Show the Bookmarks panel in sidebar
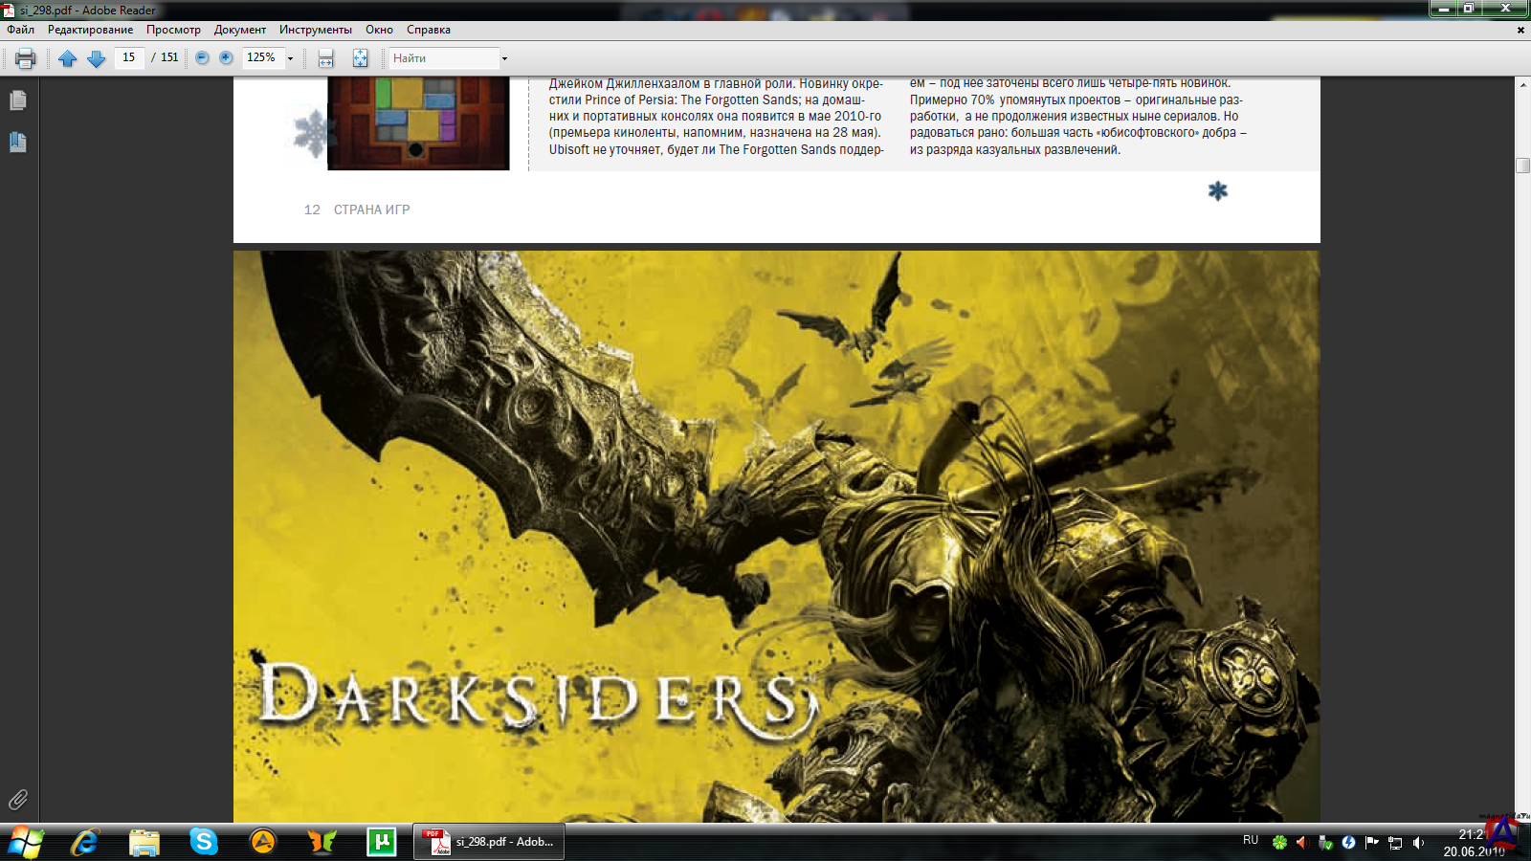This screenshot has height=861, width=1531. pyautogui.click(x=17, y=143)
